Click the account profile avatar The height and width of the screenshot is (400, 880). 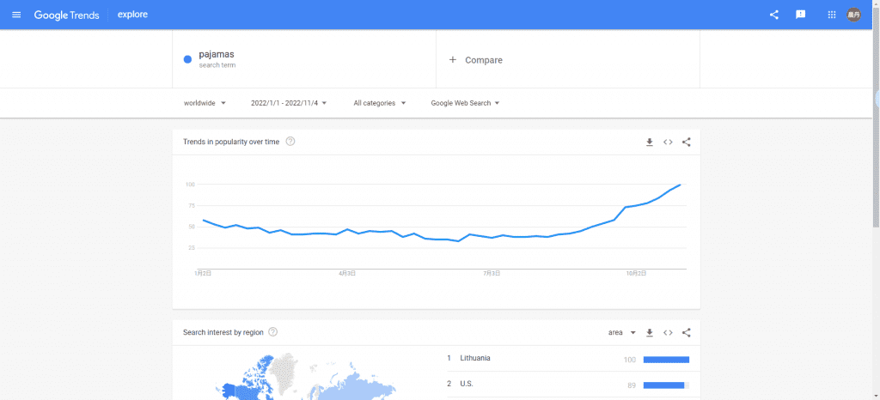[x=853, y=15]
